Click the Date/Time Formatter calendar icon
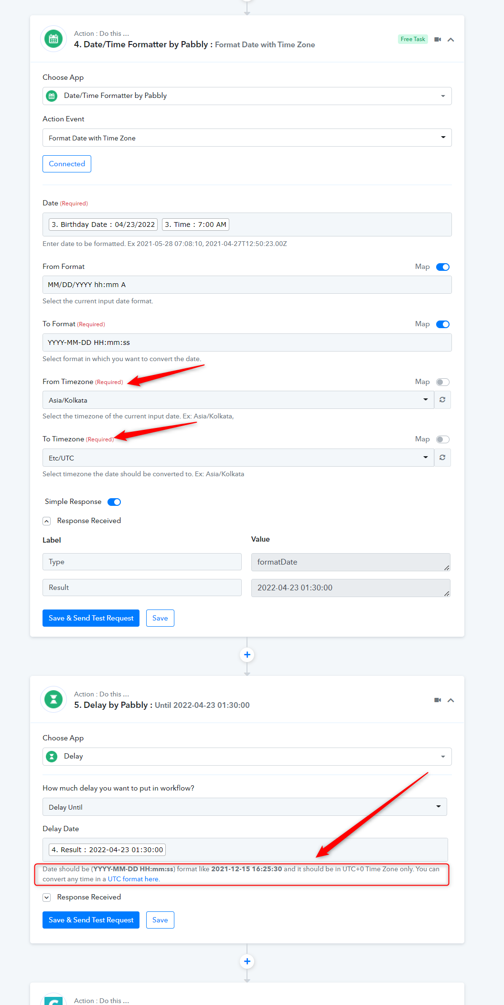504x1005 pixels. (x=54, y=39)
